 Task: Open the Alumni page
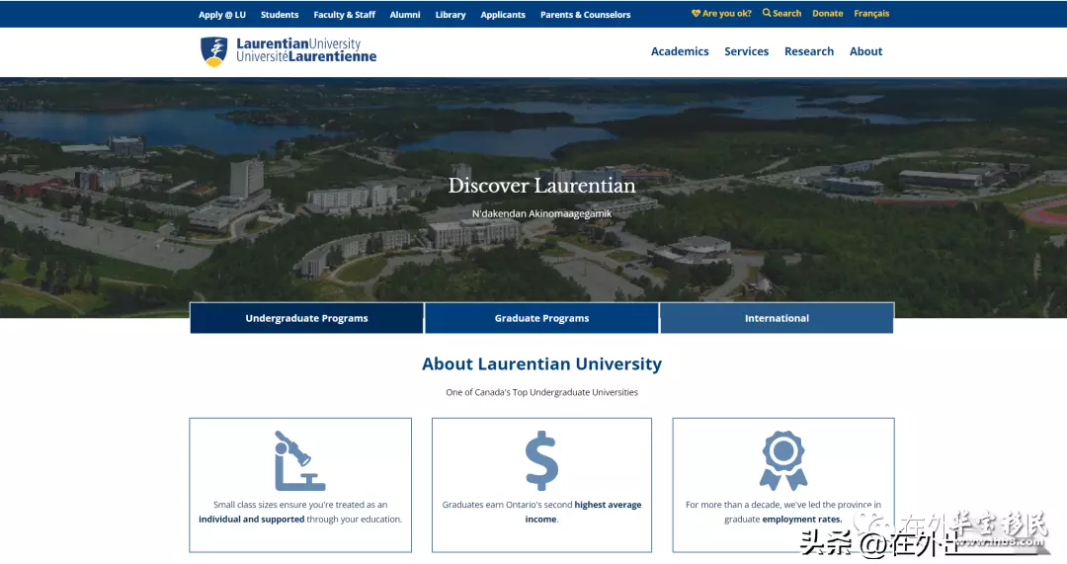tap(405, 14)
